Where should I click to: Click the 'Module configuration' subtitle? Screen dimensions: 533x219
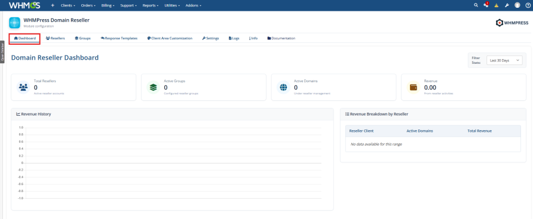point(39,26)
